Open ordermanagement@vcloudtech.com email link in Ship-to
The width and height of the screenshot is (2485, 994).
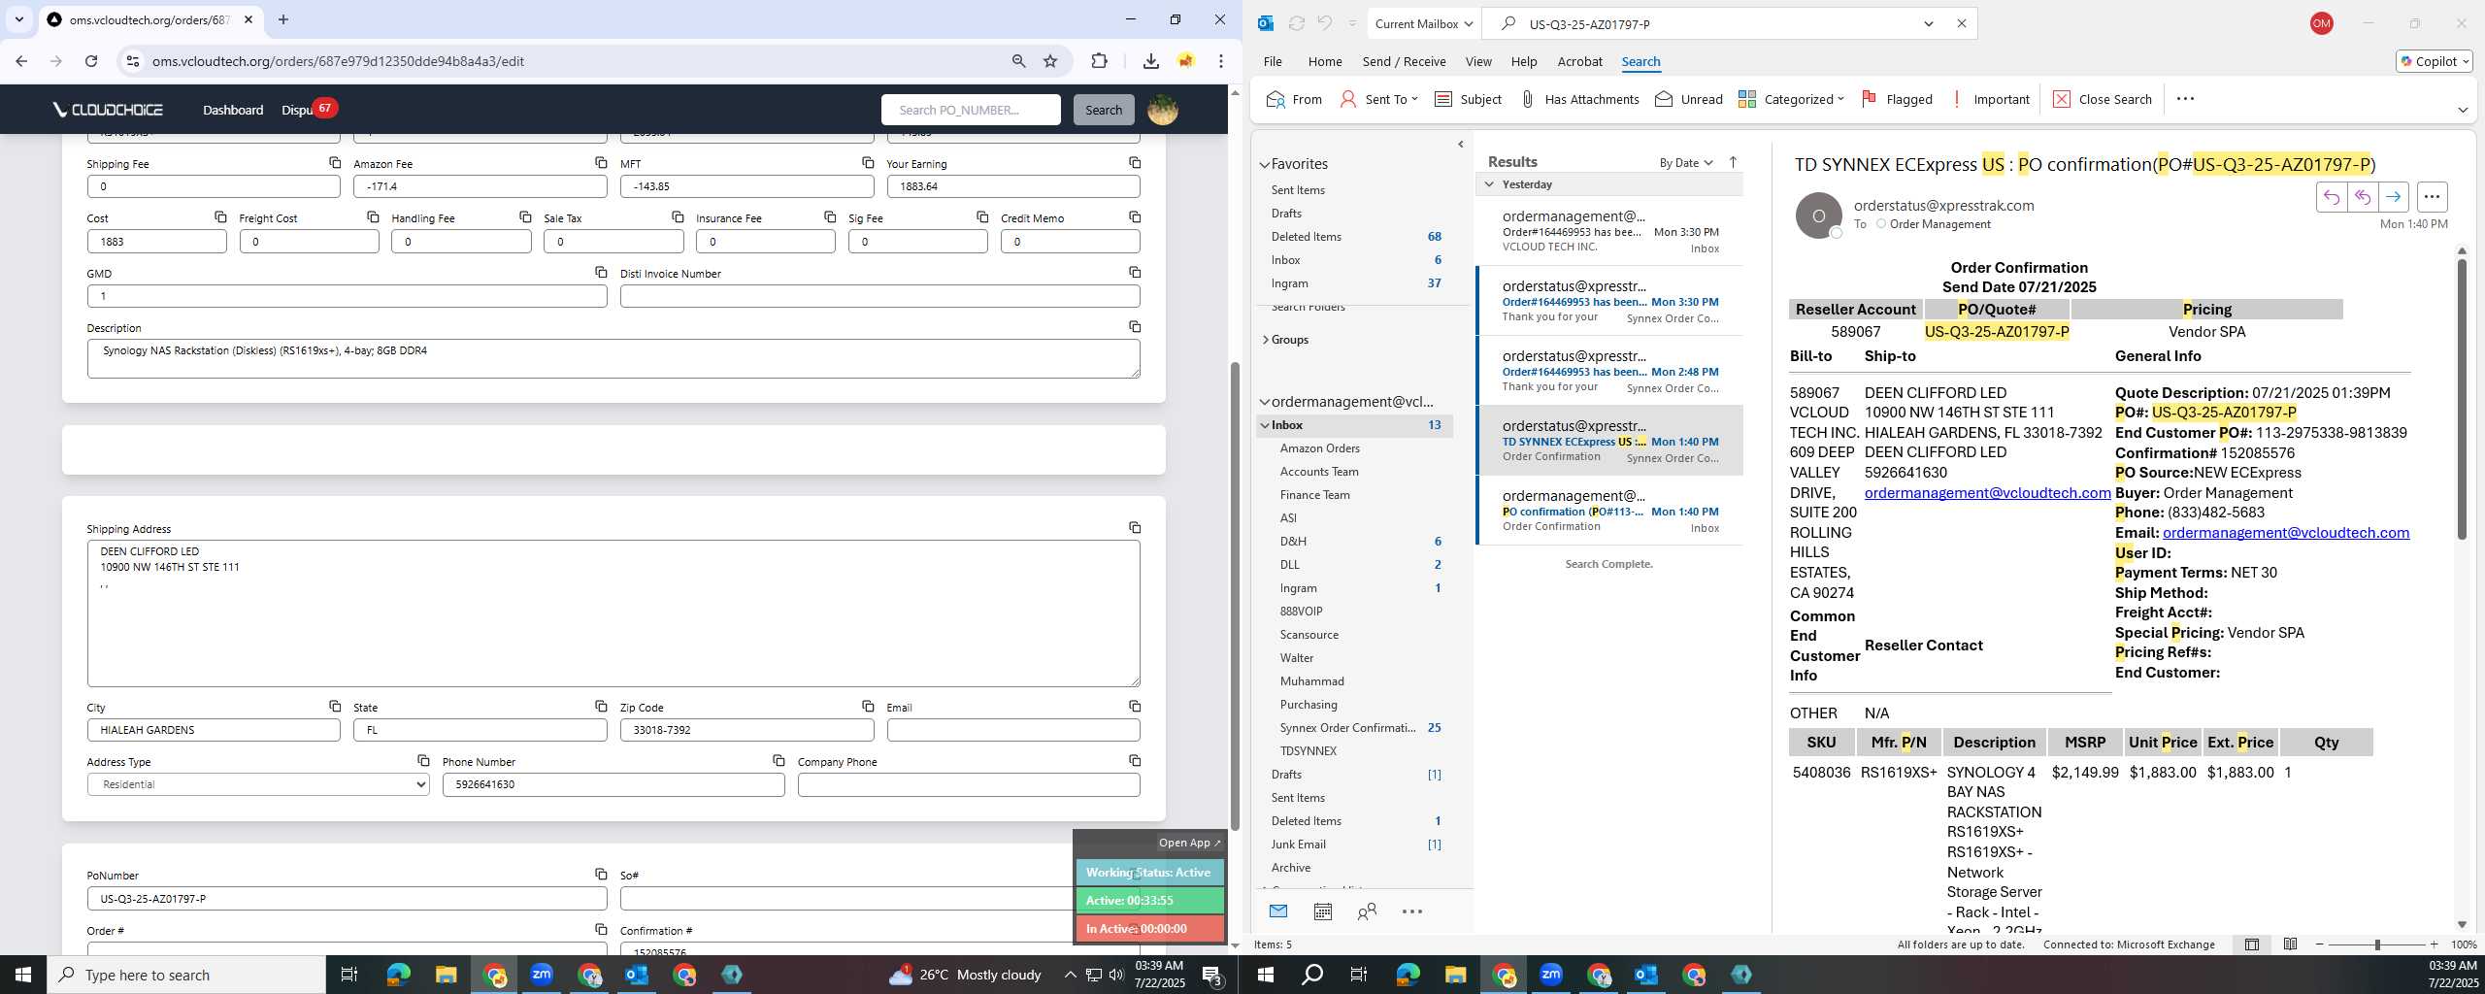pos(1987,492)
